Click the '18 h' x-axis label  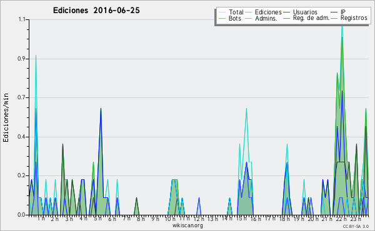pos(284,219)
